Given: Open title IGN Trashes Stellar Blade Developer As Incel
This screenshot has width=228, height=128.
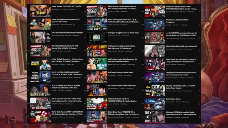Looking at the screenshot, I should click(x=122, y=60).
